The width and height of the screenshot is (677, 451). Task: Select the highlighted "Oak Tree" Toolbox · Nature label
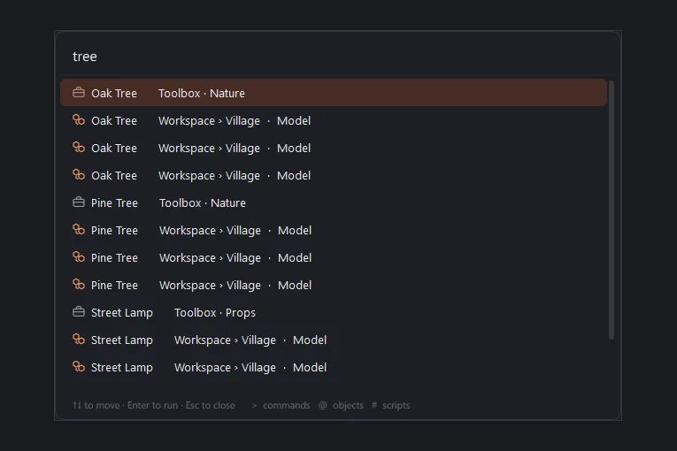click(x=114, y=93)
